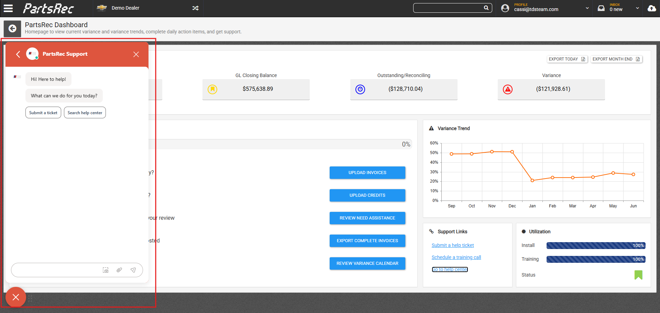
Task: Click the Outstanding/Reconciling clock icon
Action: 360,89
